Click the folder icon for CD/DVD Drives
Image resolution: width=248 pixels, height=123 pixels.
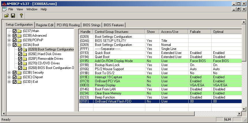pos(25,63)
